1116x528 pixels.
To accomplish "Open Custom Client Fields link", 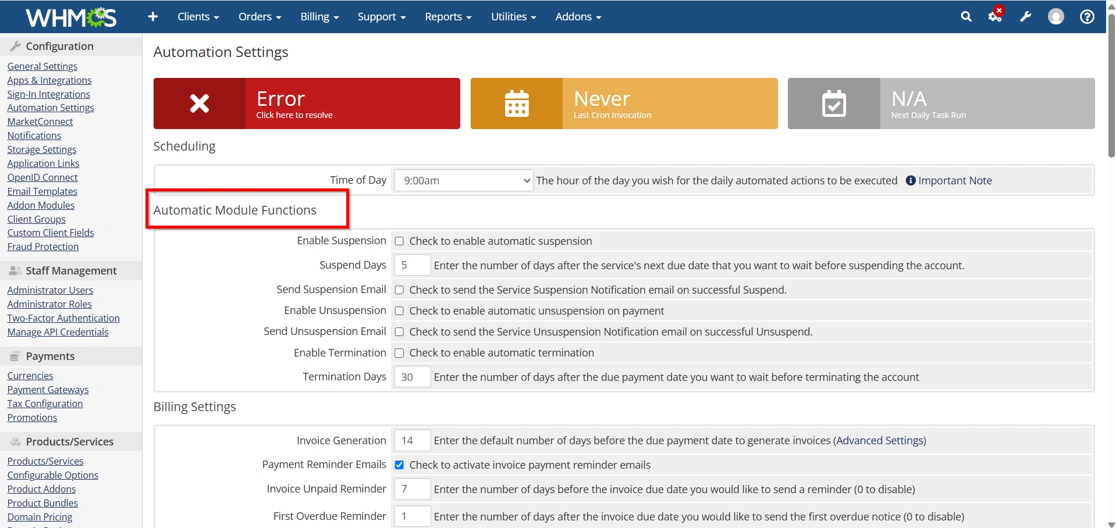I will (51, 233).
